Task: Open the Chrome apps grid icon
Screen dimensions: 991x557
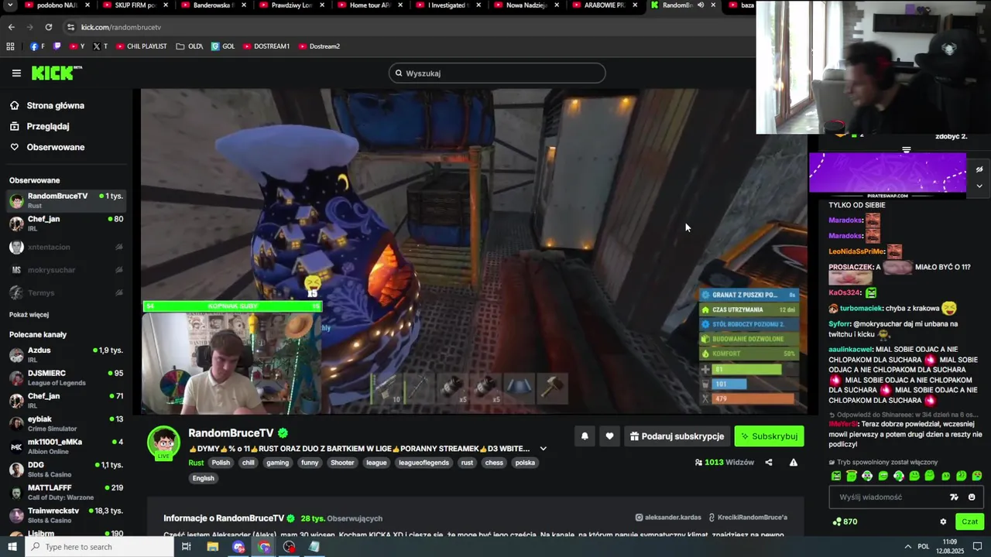Action: (10, 46)
